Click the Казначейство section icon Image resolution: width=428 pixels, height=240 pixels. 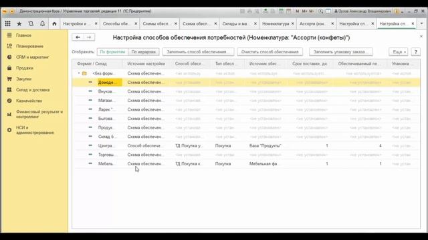[9, 101]
